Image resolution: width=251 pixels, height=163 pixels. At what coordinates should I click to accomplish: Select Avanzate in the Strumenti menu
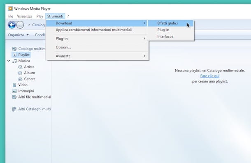97,56
